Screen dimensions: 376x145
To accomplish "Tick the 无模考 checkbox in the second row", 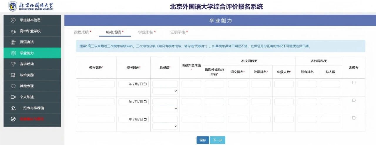I will click(354, 100).
